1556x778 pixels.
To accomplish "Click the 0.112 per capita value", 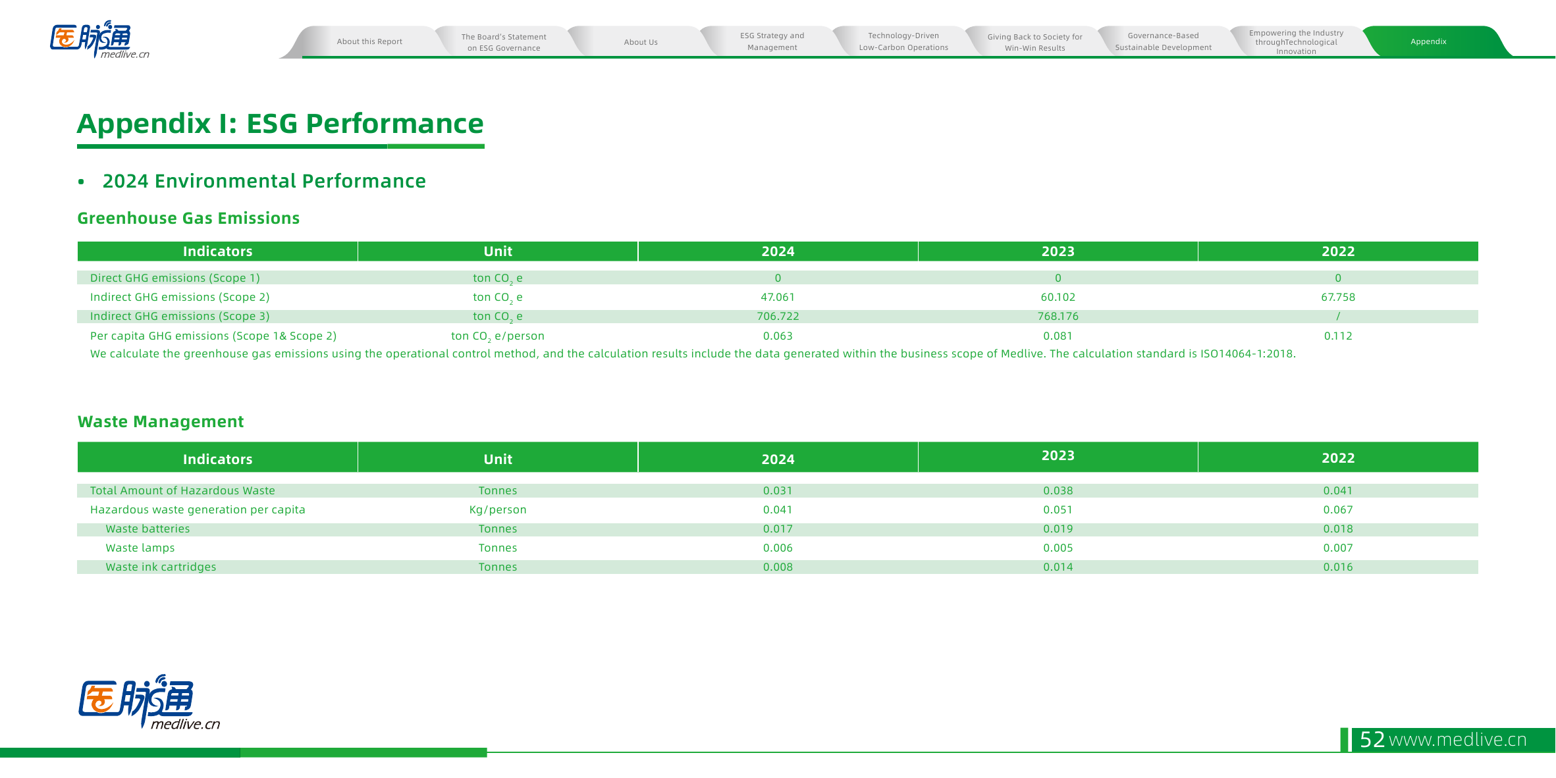I will pyautogui.click(x=1337, y=336).
